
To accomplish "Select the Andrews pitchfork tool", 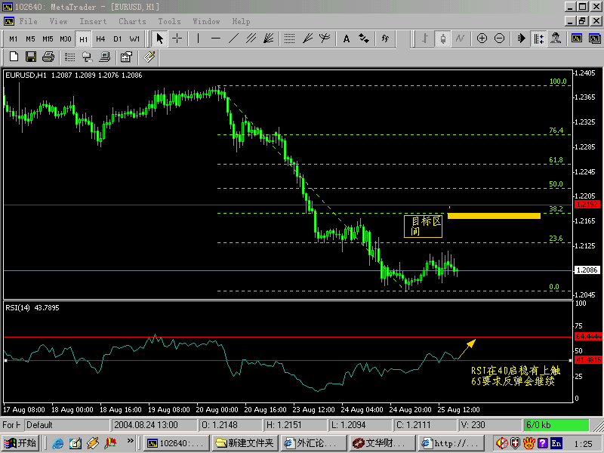I will coord(325,39).
